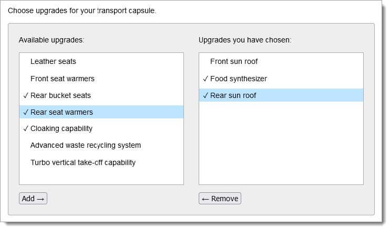Viewport: 390px width, 230px height.
Task: Click the checkmark beside Rear sun roof
Action: click(206, 95)
